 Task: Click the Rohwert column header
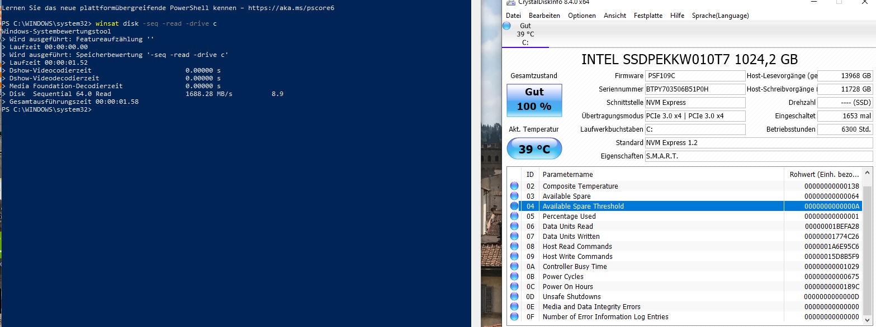(x=823, y=175)
